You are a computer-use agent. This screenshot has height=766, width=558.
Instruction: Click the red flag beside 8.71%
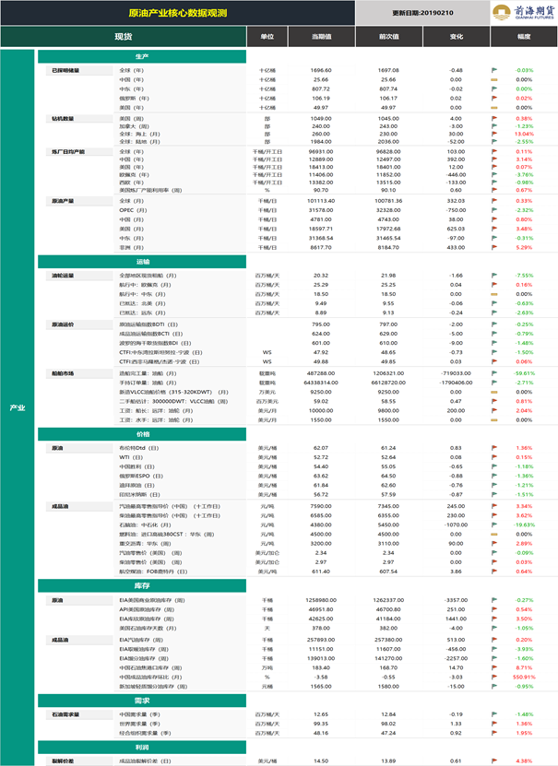pyautogui.click(x=494, y=667)
